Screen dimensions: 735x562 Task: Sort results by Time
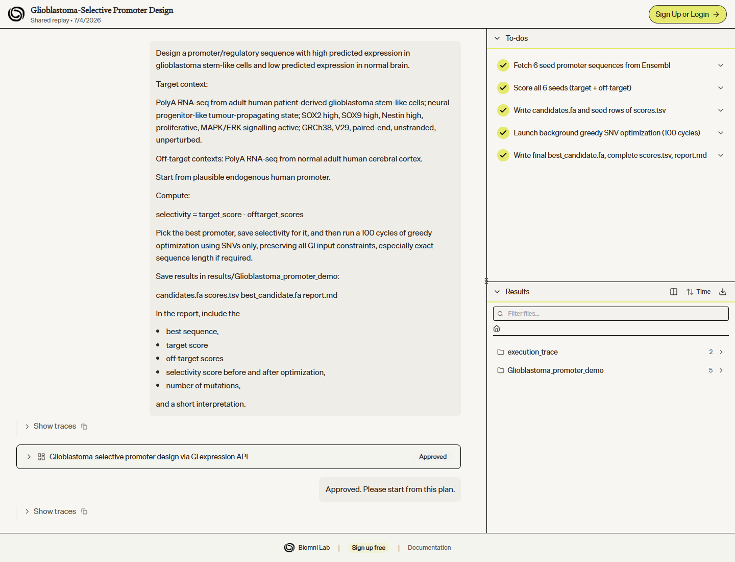tap(698, 292)
